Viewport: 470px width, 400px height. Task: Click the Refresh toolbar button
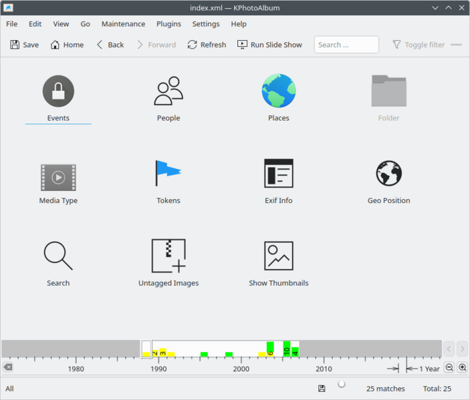(207, 45)
